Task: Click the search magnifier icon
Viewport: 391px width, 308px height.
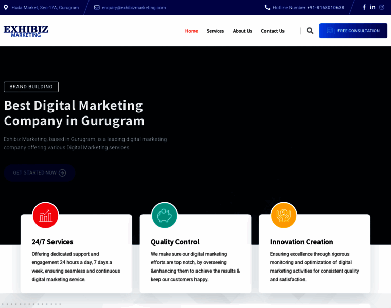Action: (x=310, y=31)
